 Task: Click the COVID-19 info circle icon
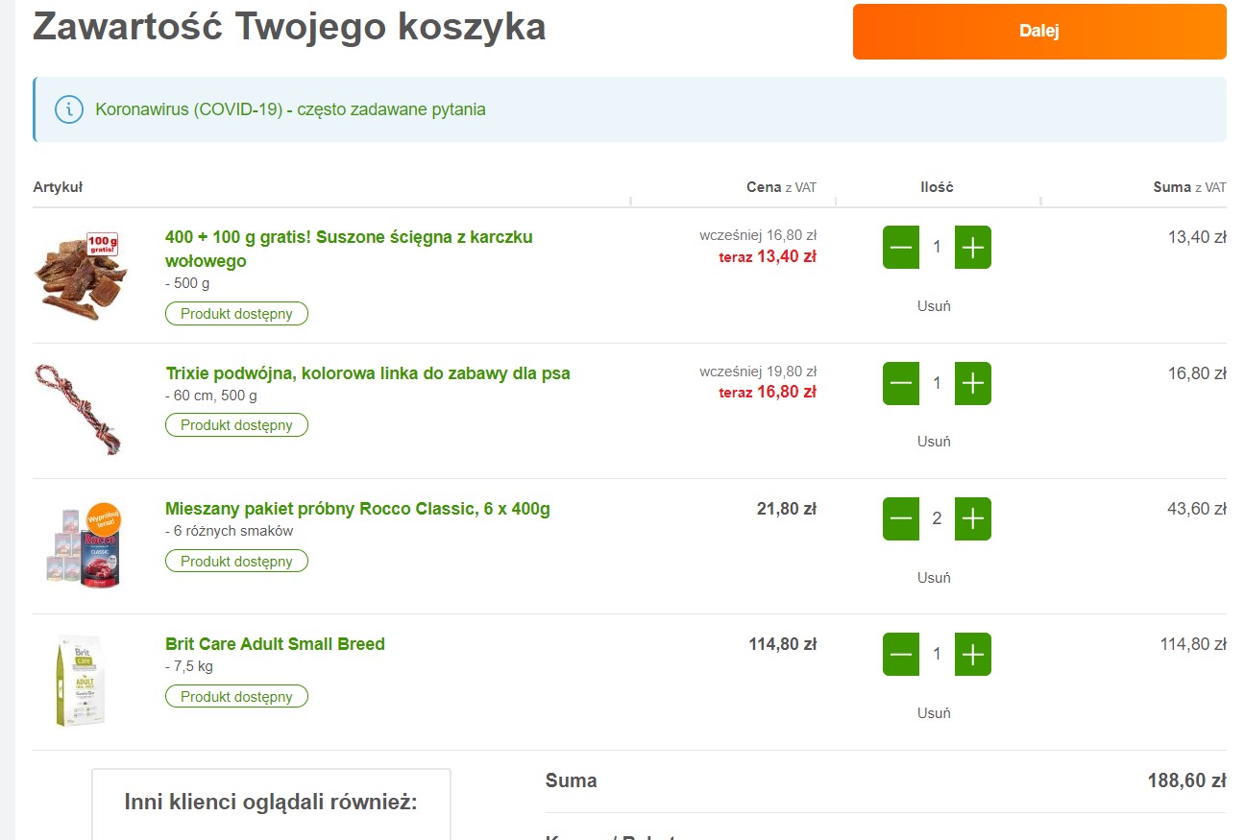pos(68,109)
